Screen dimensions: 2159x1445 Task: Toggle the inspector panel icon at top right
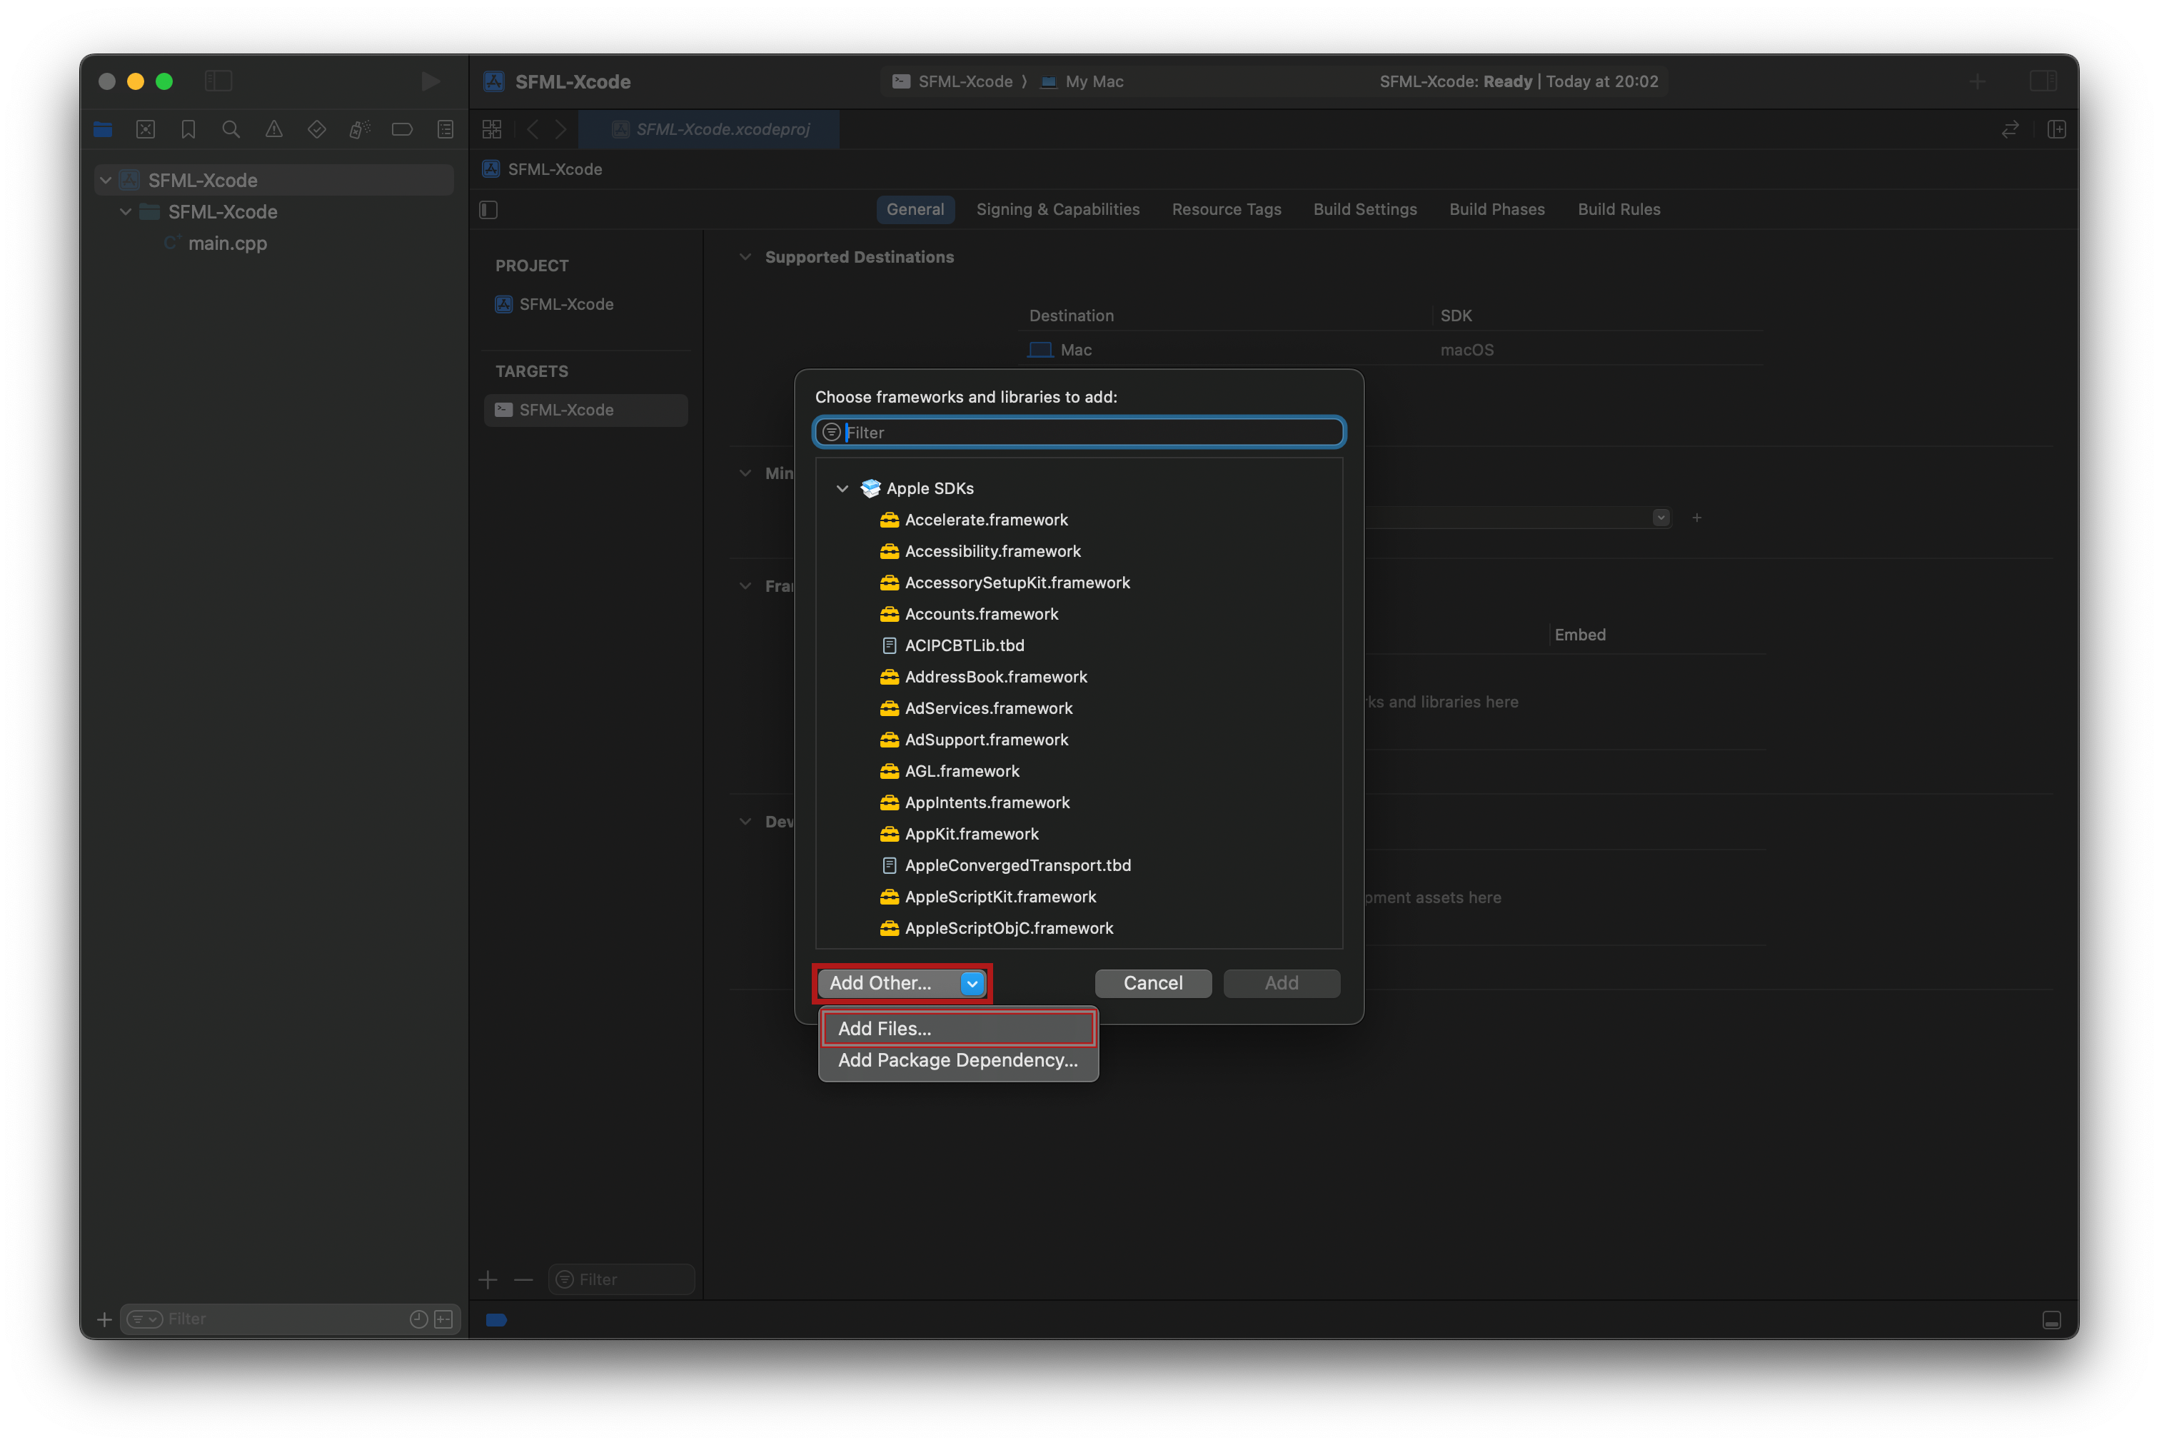pyautogui.click(x=2043, y=81)
